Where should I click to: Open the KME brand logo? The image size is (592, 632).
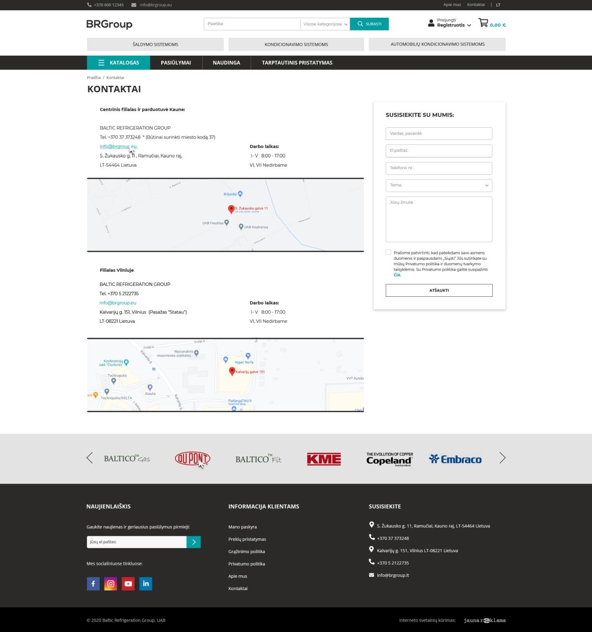click(x=324, y=459)
